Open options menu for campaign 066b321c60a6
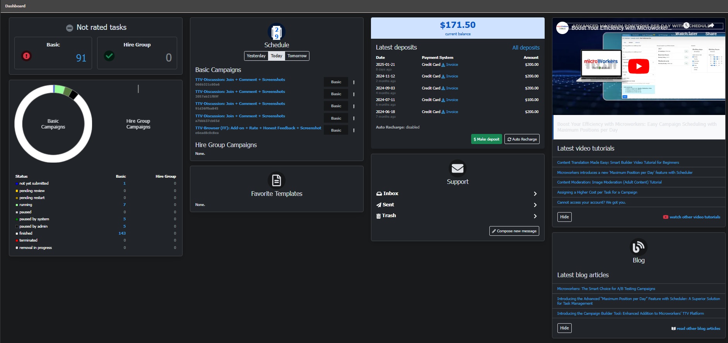The width and height of the screenshot is (728, 343). [354, 82]
